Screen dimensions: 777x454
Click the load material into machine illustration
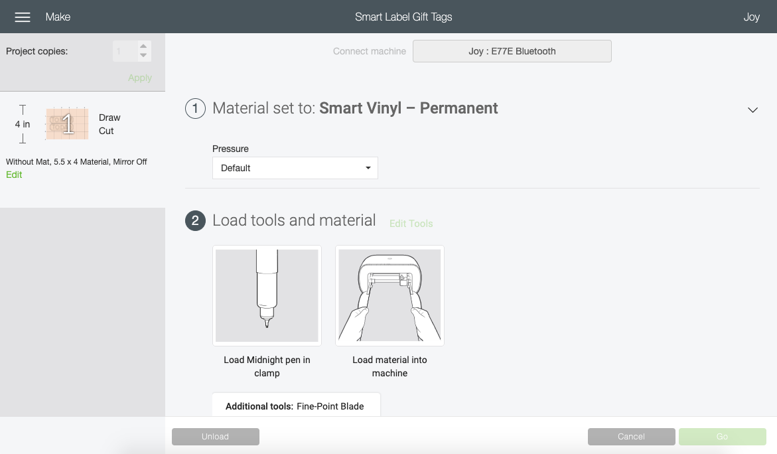click(389, 295)
